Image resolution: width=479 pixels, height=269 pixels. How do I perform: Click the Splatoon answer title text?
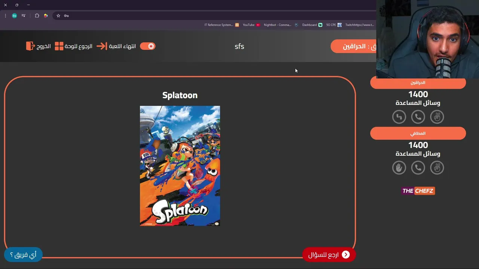(180, 95)
